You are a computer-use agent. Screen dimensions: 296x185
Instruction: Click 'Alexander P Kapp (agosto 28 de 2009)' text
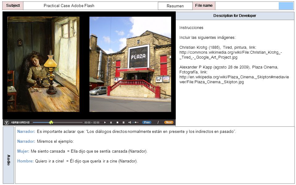[x=215, y=67]
